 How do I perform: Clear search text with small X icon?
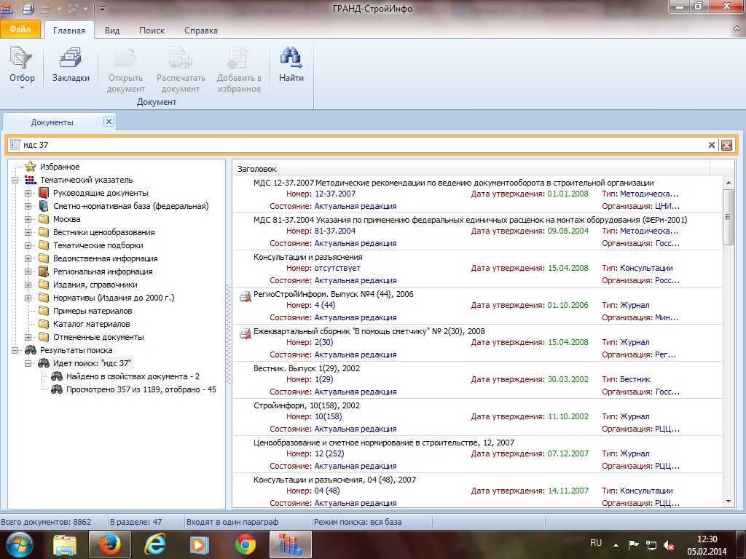[x=712, y=146]
